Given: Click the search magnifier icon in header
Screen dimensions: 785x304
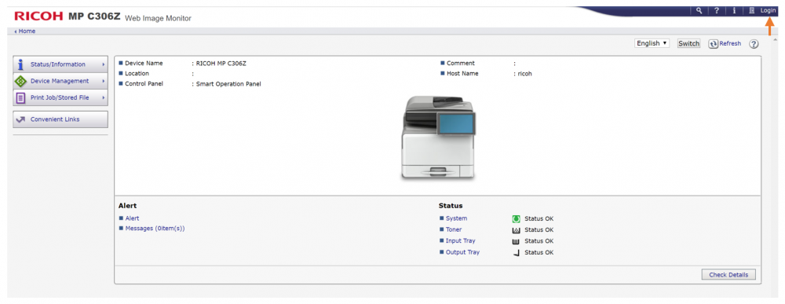Looking at the screenshot, I should tap(699, 10).
